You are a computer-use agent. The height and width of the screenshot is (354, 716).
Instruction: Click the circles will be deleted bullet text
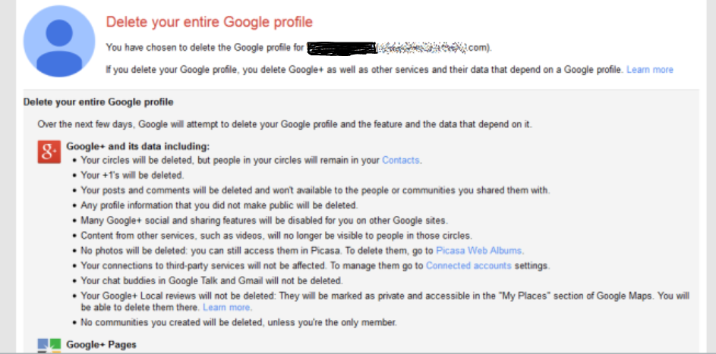click(251, 160)
